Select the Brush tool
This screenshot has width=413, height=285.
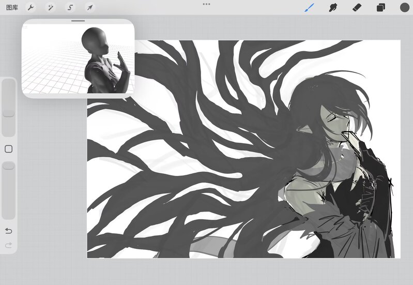click(310, 7)
